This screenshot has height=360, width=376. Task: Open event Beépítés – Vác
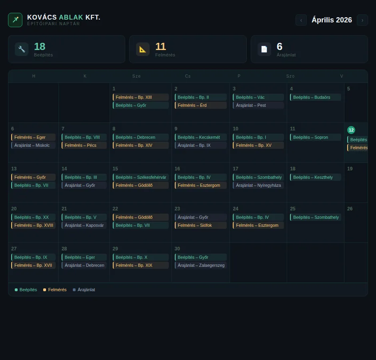[x=258, y=97]
